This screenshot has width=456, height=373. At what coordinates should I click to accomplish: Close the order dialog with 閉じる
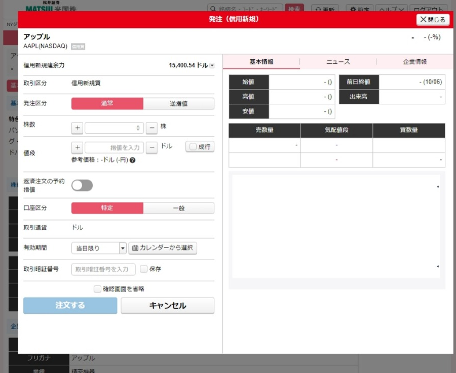(433, 20)
